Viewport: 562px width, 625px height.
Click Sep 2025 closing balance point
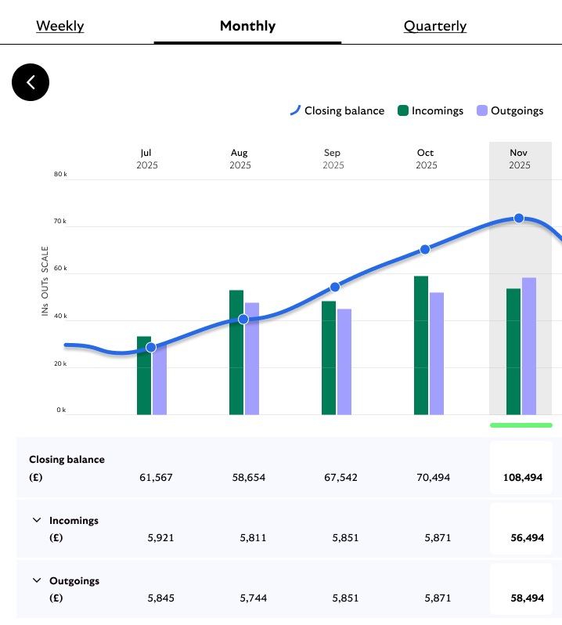[335, 287]
